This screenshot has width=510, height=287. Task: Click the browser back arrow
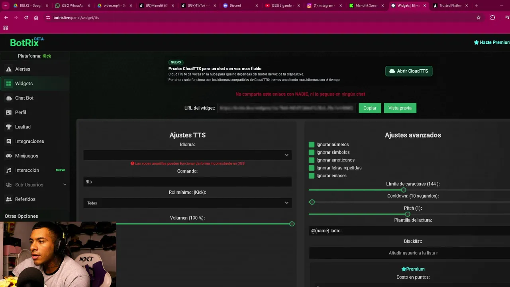pos(6,18)
